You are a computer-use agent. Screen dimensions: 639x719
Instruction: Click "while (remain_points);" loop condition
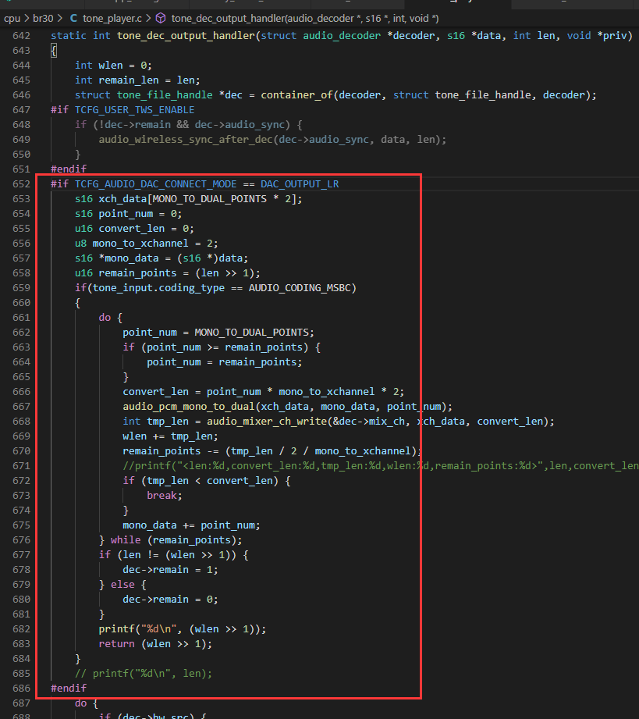click(x=176, y=540)
